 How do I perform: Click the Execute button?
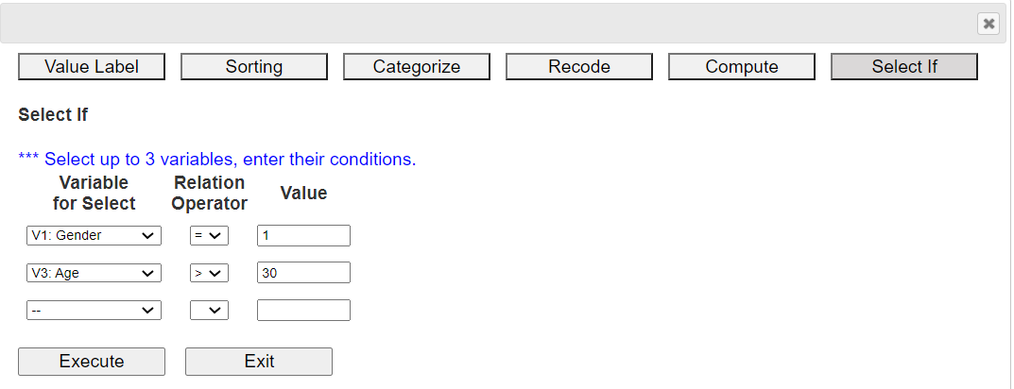[x=92, y=362]
